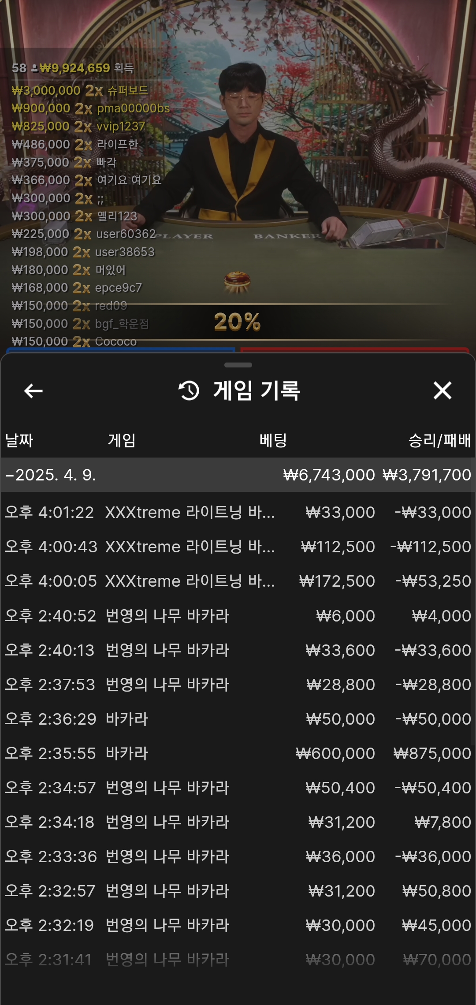Open the 오후 2:35:55 바카라 ₩600,000 row

(x=238, y=753)
